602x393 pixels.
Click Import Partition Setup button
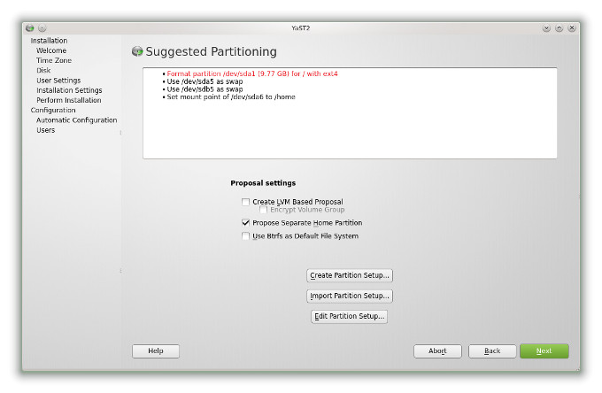tap(350, 296)
